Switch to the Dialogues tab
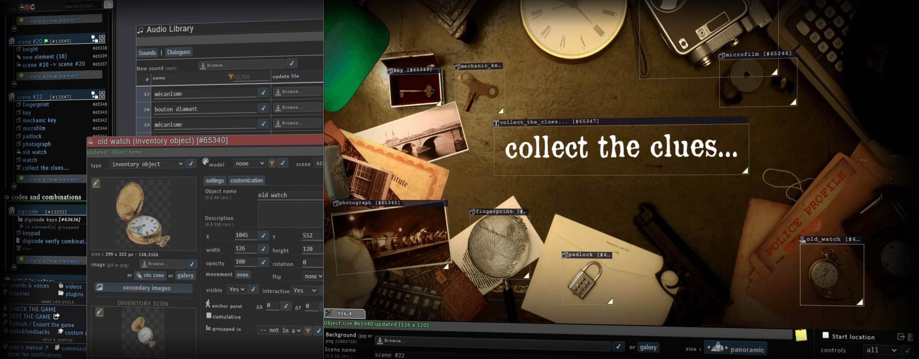Viewport: 919px width, 359px height. 178,52
